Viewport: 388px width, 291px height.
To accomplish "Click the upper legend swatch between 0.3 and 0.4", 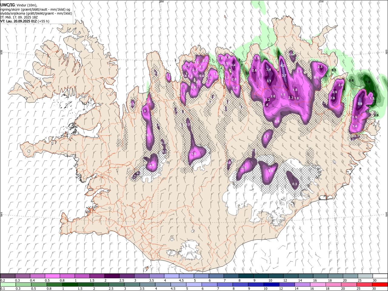I will pyautogui.click(x=22, y=276).
